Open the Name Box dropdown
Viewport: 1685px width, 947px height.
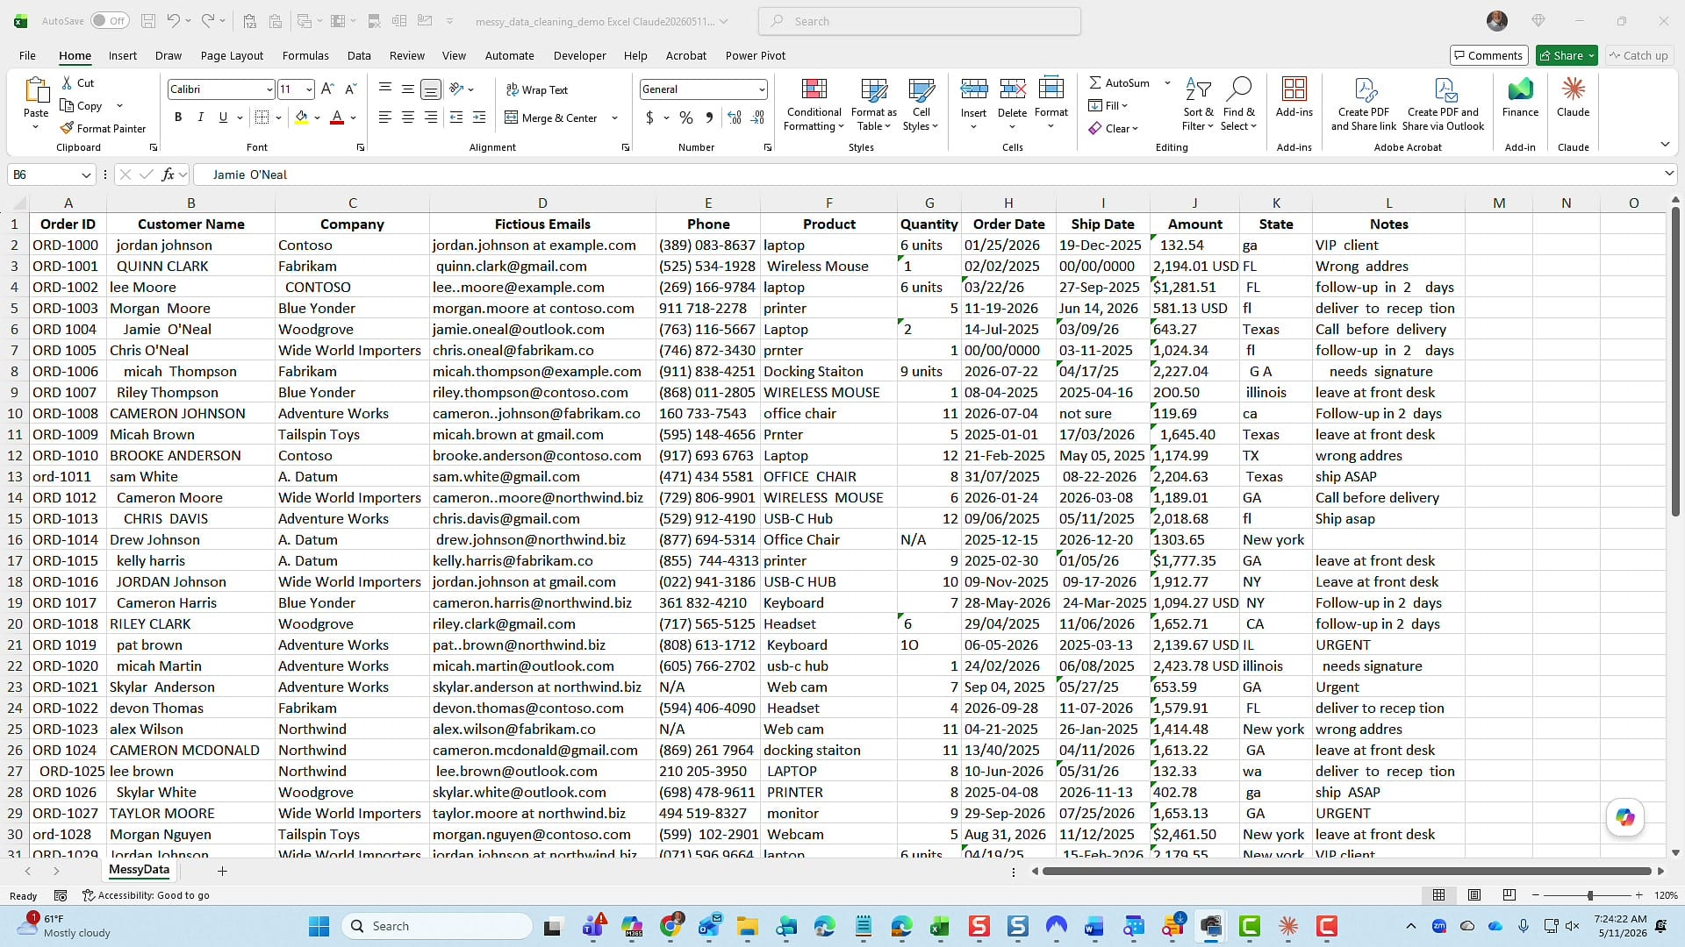point(86,174)
